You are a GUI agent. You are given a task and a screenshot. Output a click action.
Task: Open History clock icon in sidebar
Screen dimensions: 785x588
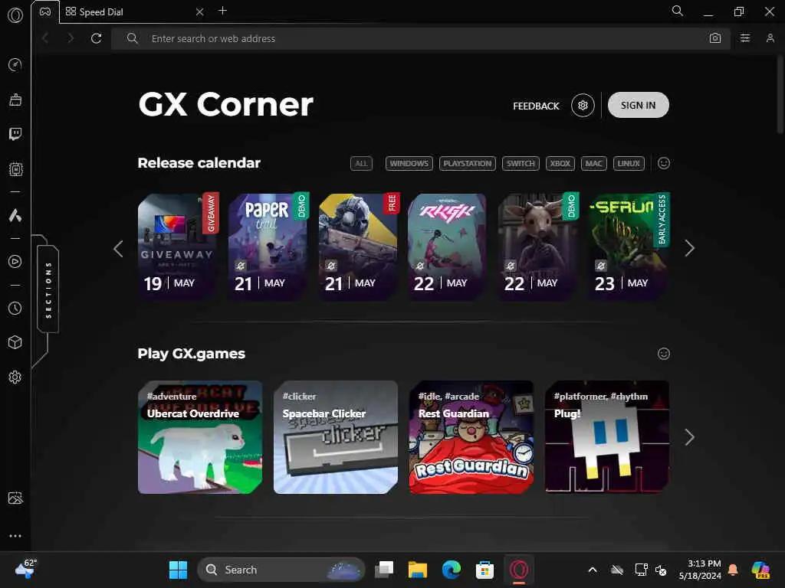point(15,308)
